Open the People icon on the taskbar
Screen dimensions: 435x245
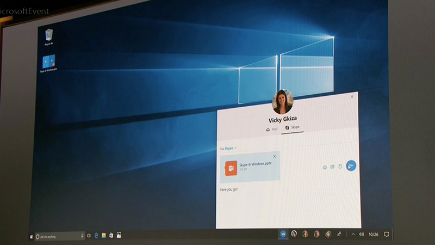(x=339, y=235)
